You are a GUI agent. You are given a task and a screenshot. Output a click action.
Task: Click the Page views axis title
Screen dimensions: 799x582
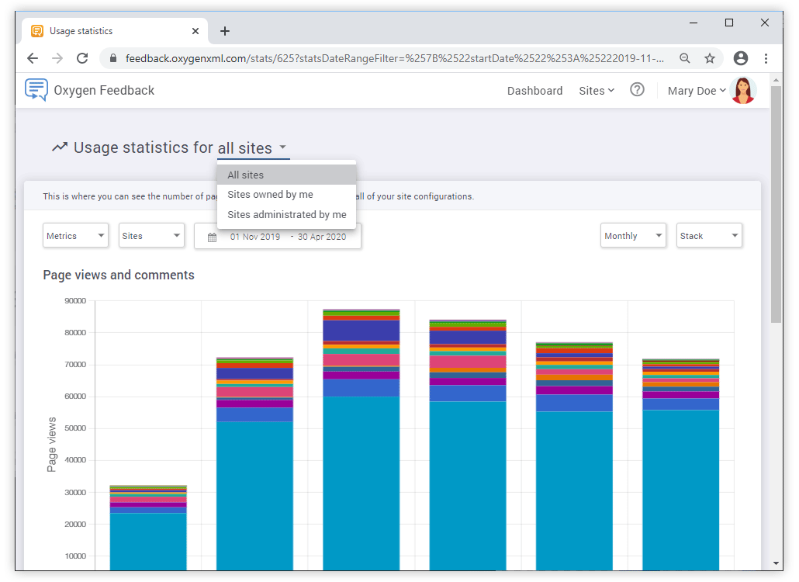(51, 445)
